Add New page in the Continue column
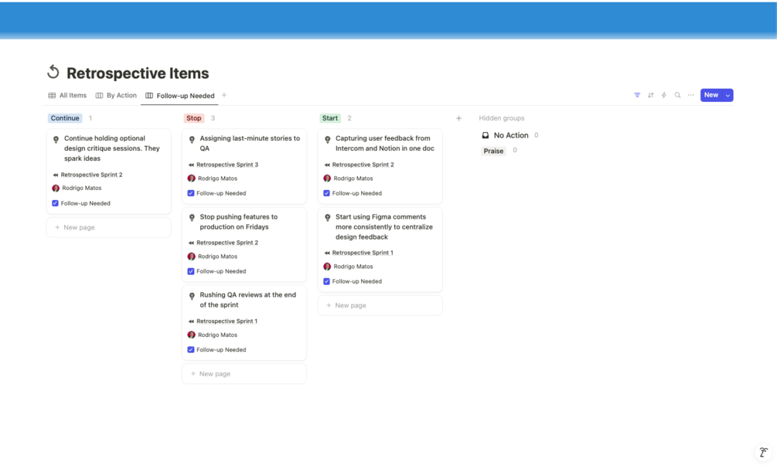This screenshot has height=469, width=777. [109, 227]
